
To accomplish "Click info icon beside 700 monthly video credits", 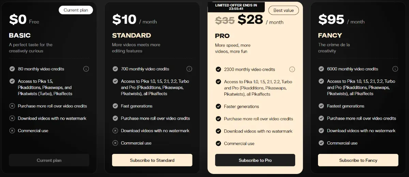I will [x=189, y=69].
